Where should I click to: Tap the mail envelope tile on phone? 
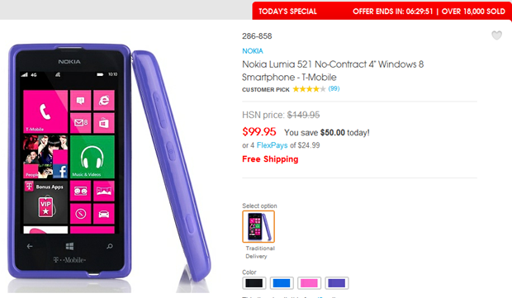81,123
